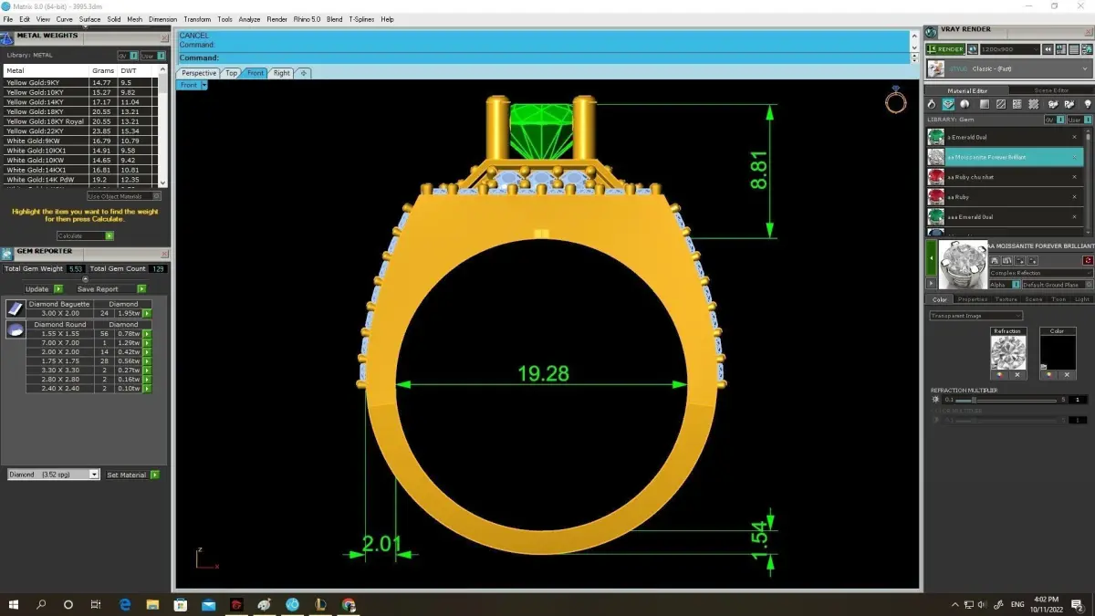
Task: Open color wheel under Refraction swatch
Action: [x=1000, y=374]
